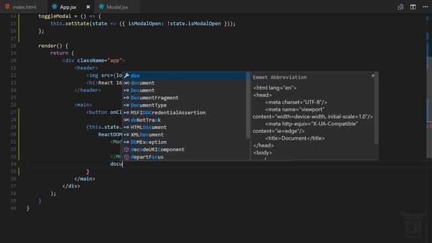Select the 'DOMException' suggestion
The height and width of the screenshot is (243, 432).
tap(184, 142)
